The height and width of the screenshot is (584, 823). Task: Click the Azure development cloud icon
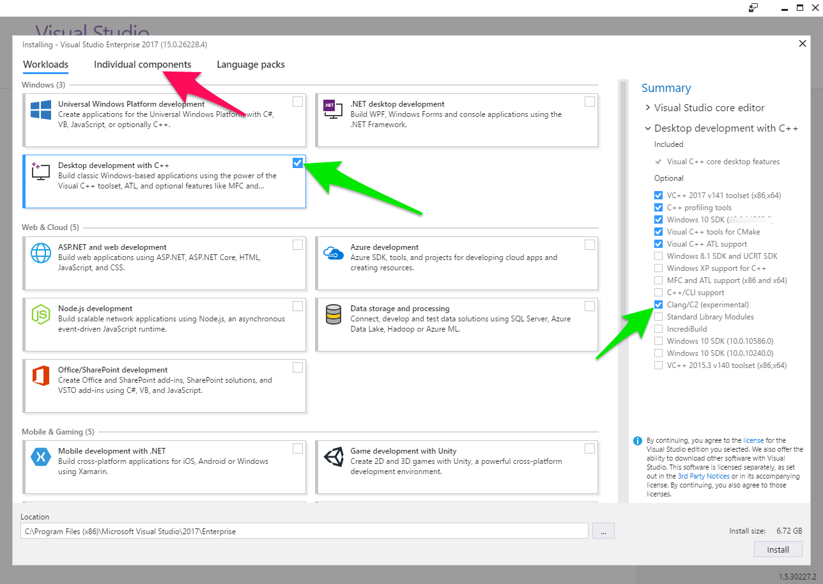click(x=333, y=252)
